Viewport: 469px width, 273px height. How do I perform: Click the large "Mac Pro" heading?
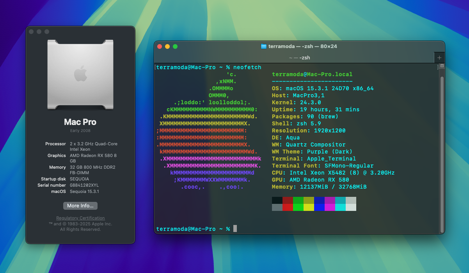pos(80,122)
